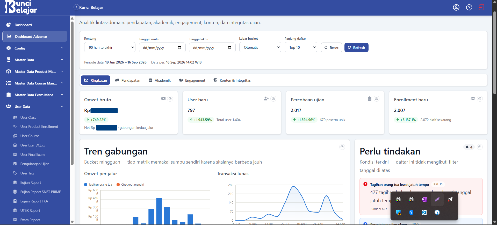Expand the Master Data menu chevron
497x225 pixels.
pos(62,60)
